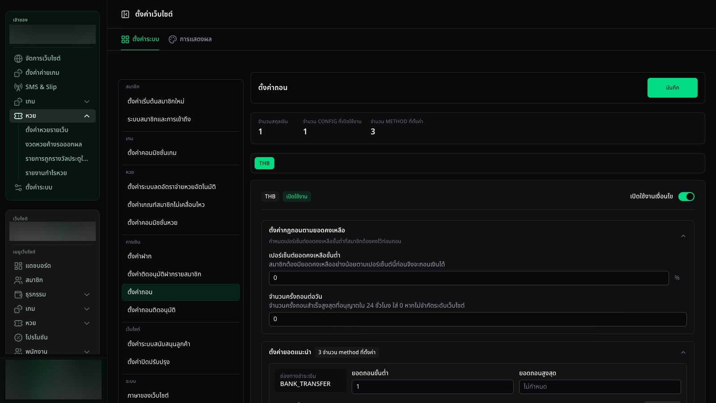Collapse the ตั้งค่ายอดแนะนำ section

tap(683, 352)
